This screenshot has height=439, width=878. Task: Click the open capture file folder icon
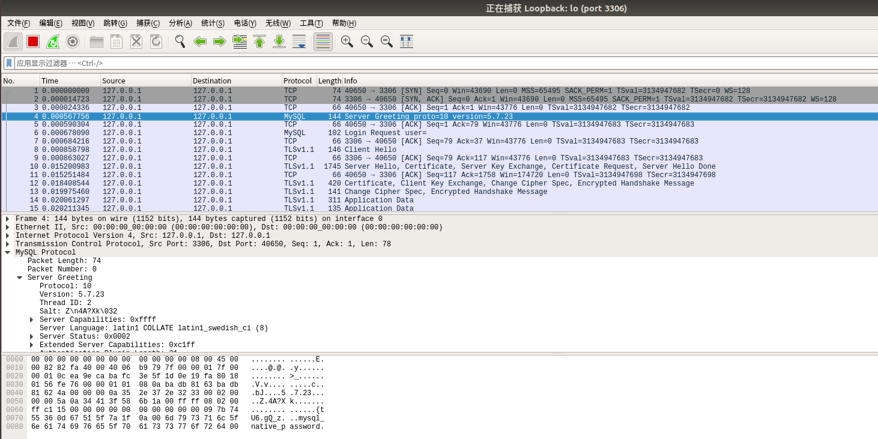(97, 41)
